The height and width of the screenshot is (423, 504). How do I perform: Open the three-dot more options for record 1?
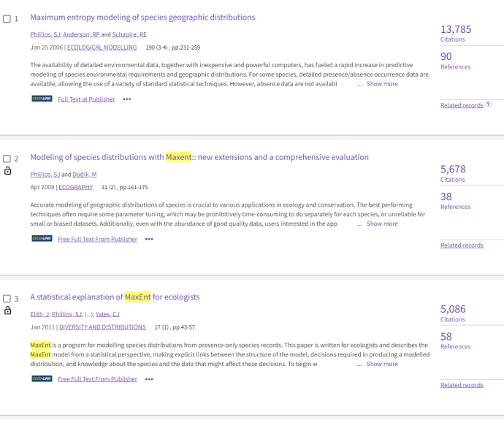coord(127,99)
